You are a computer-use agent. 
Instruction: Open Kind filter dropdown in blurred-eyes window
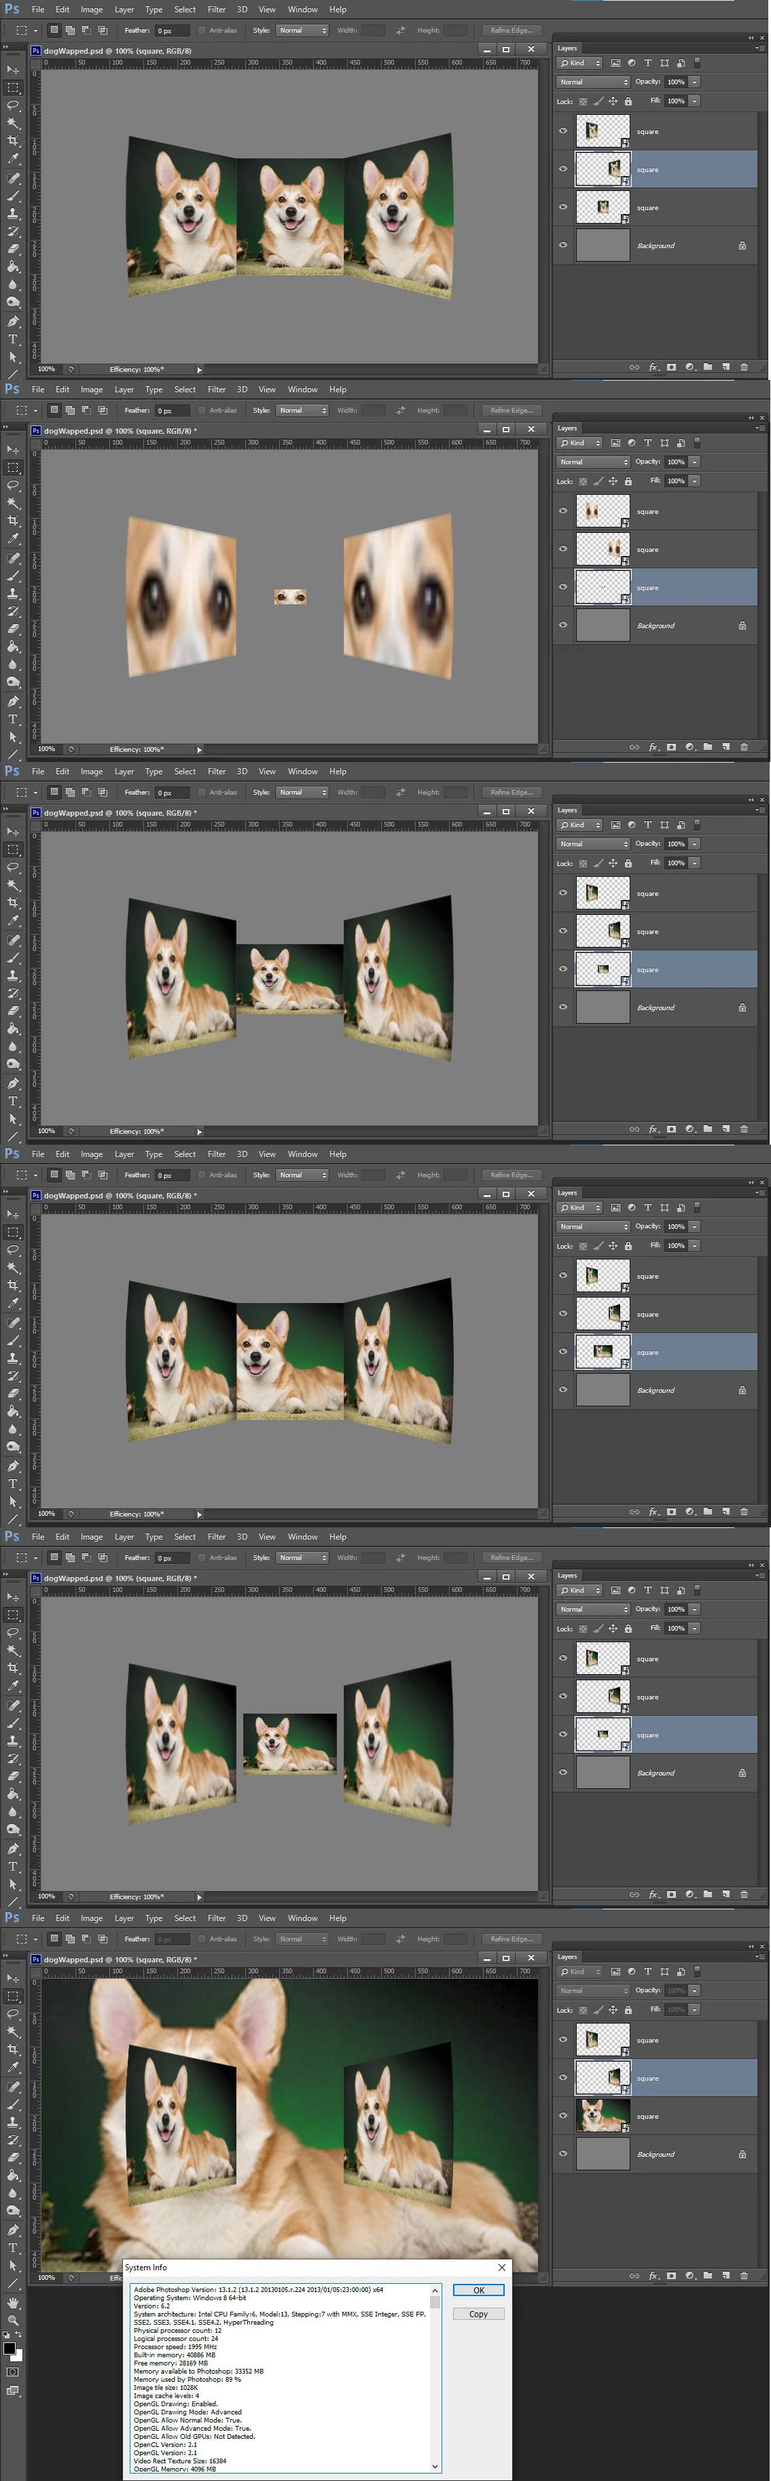pos(580,443)
